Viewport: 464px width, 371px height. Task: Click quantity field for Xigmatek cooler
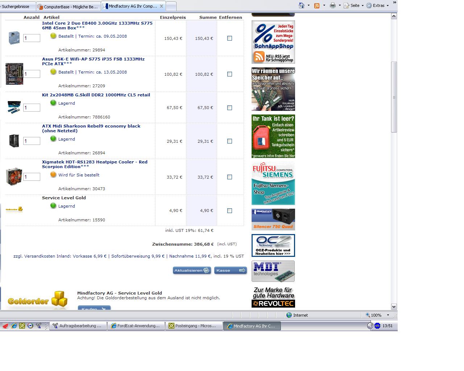coord(32,177)
